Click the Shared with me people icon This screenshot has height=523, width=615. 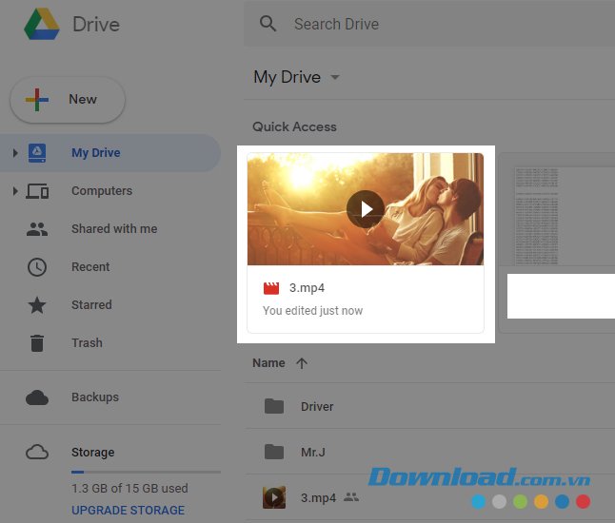point(37,229)
